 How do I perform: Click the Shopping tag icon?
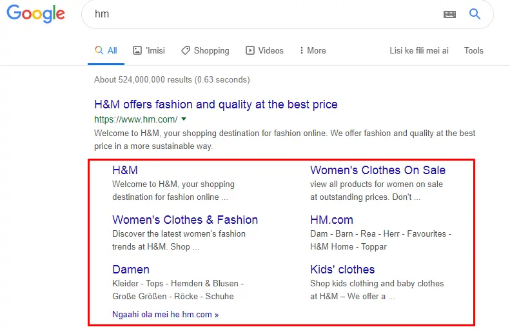pos(186,50)
